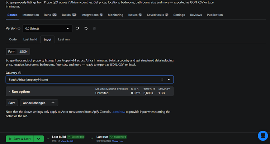The width and height of the screenshot is (270, 144).
Task: Select the Input sub-tab
Action: pyautogui.click(x=48, y=39)
